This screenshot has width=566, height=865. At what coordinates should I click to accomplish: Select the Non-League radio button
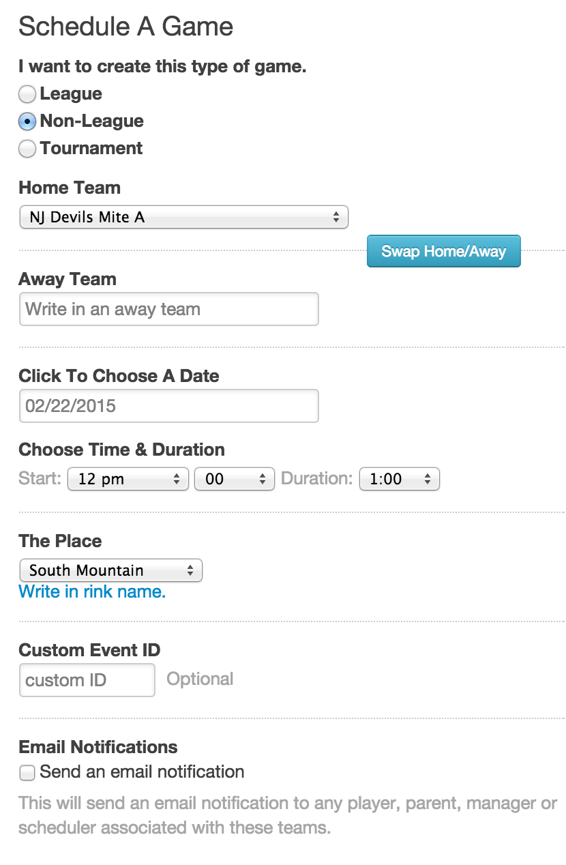27,121
